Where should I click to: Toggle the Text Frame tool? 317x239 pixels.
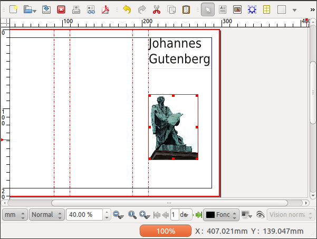(222, 9)
